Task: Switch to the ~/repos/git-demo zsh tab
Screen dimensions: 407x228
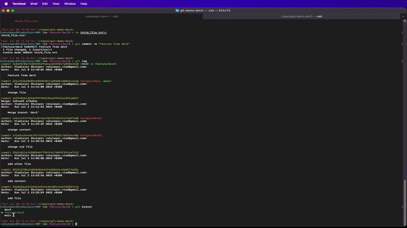Action: [102, 16]
